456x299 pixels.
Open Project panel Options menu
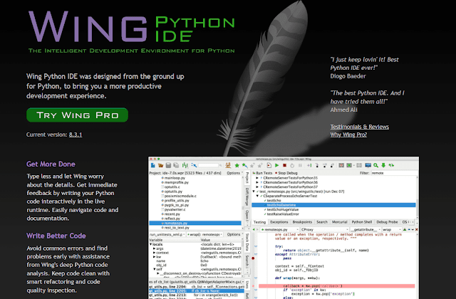[x=234, y=173]
